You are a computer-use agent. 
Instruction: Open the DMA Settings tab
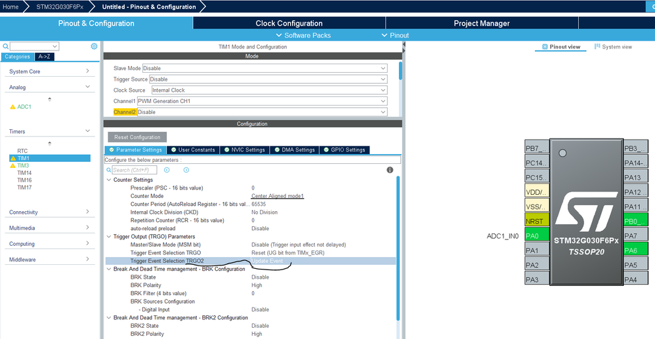point(295,150)
